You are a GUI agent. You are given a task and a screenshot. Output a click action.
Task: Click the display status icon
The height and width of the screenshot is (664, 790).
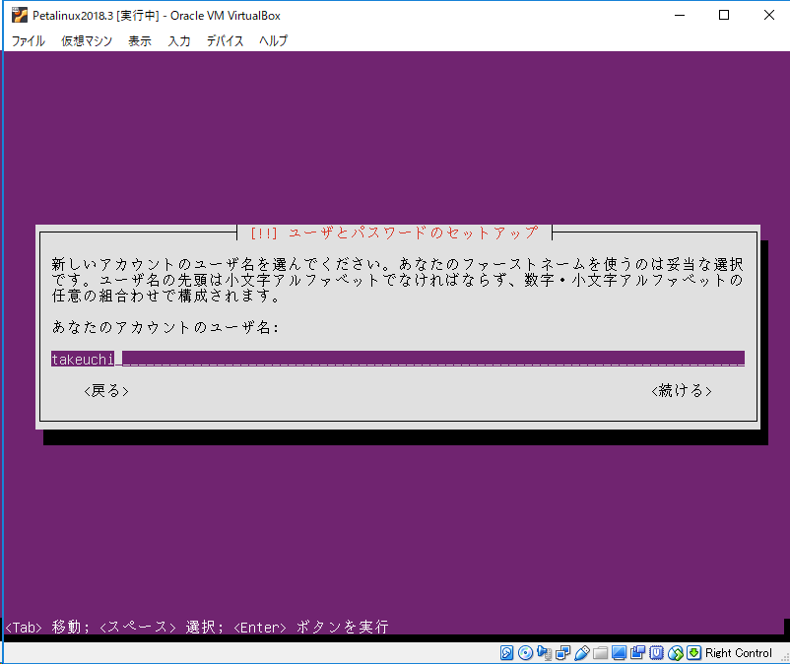(619, 652)
